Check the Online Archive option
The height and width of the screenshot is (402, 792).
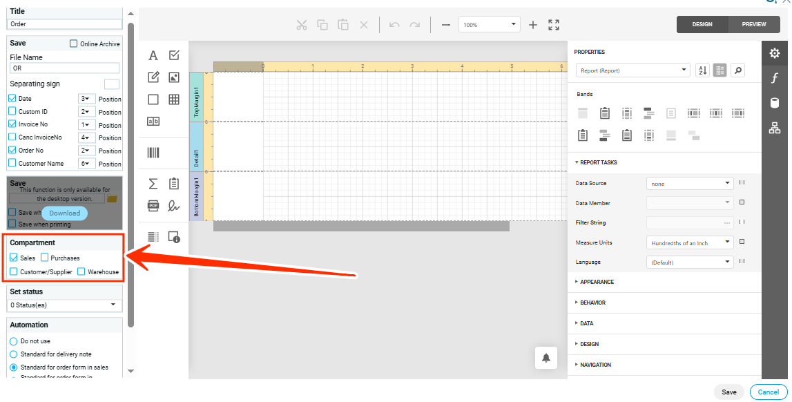pos(74,44)
